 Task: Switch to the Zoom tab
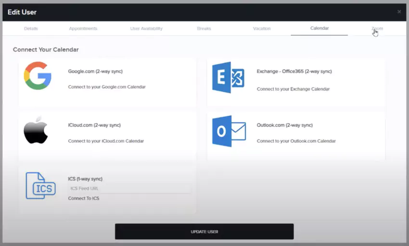click(x=377, y=28)
